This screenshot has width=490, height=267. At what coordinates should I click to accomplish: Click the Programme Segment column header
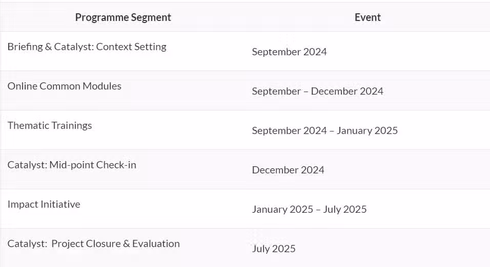[123, 17]
